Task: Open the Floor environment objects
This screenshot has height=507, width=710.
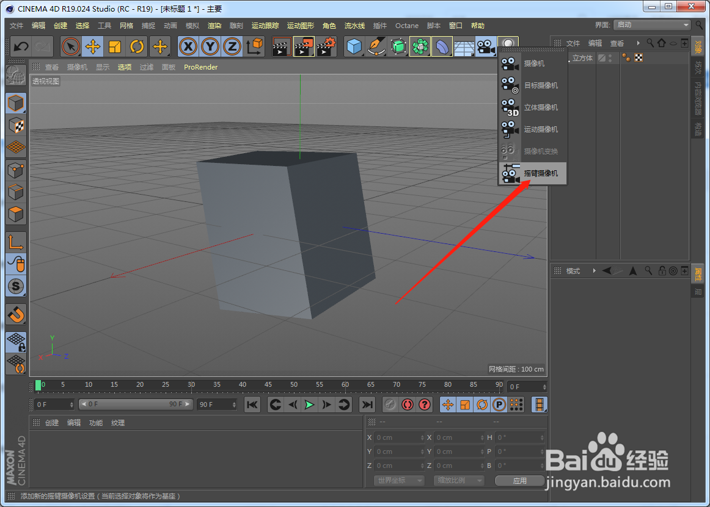Action: coord(464,46)
